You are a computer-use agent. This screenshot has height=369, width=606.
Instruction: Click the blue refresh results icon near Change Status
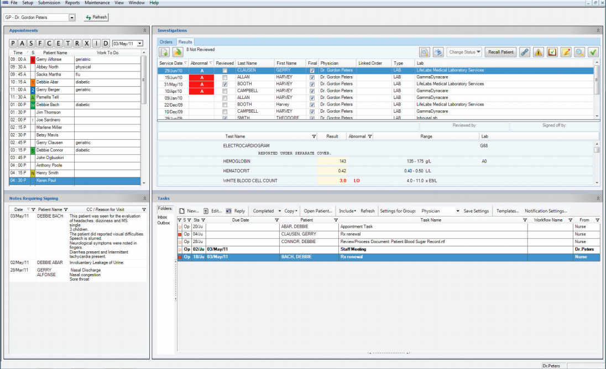438,52
